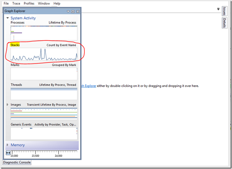
Task: Expand the Images graph presets
Action: [8, 105]
